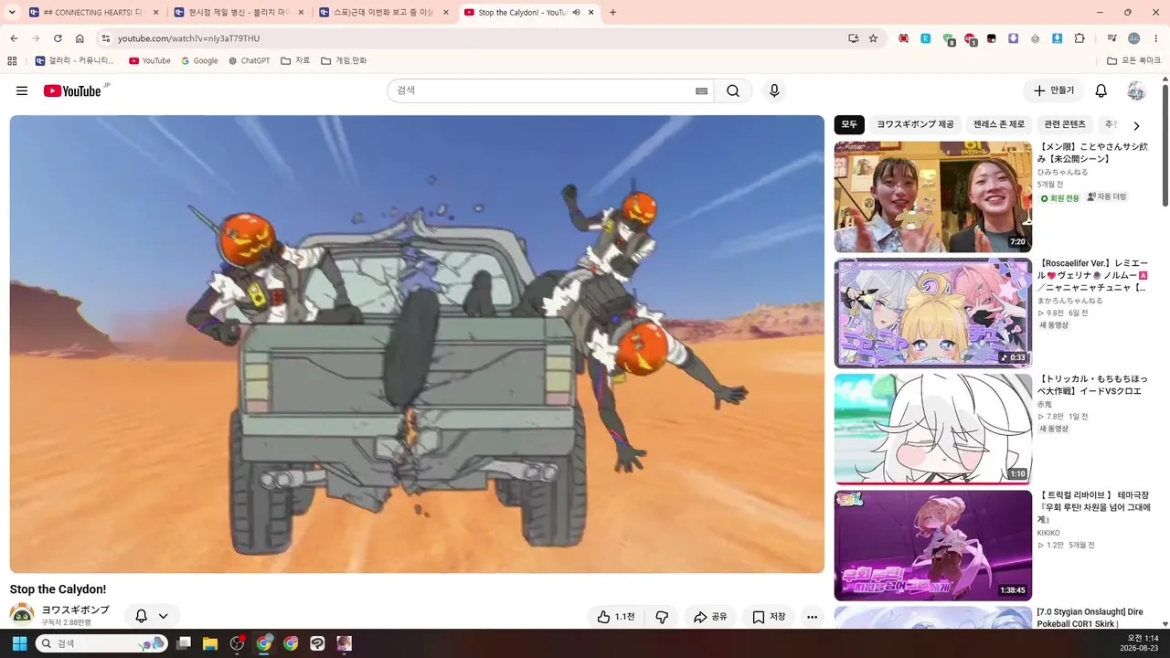Open the bookmarks apps grid
This screenshot has width=1170, height=658.
tap(12, 60)
